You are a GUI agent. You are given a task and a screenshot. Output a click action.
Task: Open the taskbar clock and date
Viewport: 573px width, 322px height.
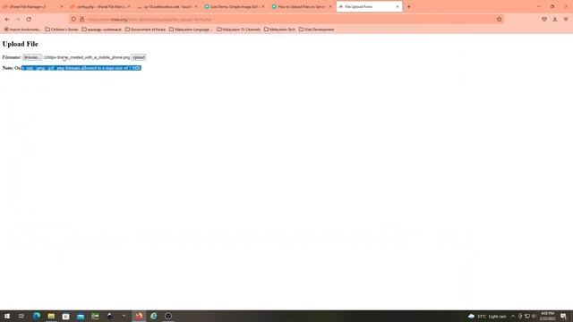tap(547, 316)
